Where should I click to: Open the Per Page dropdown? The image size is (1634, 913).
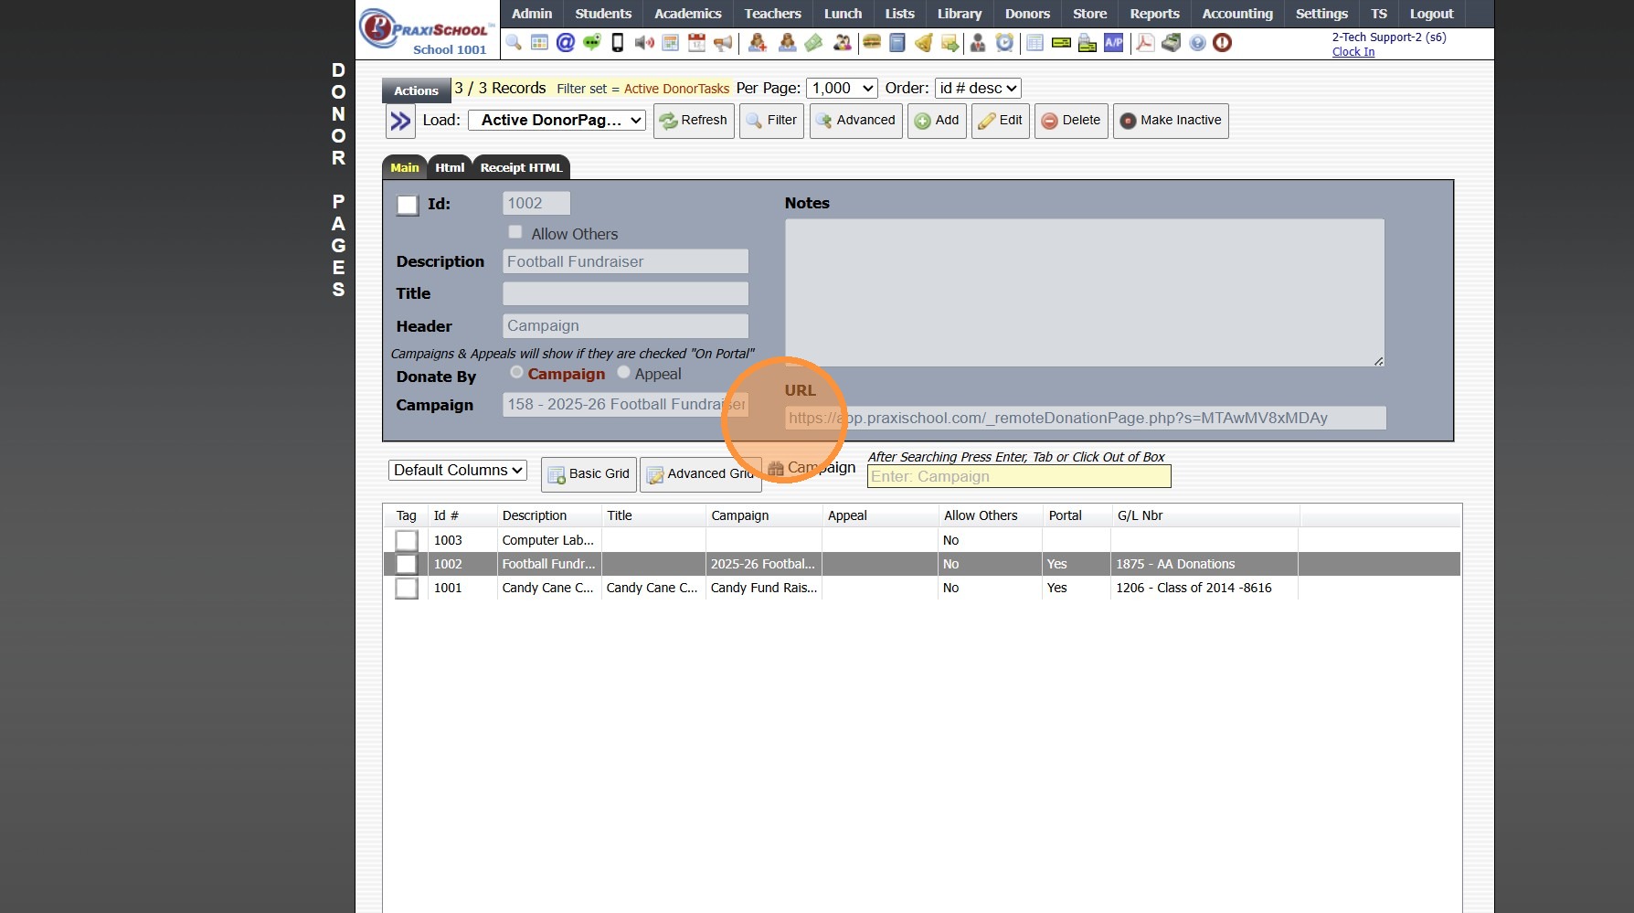[842, 89]
